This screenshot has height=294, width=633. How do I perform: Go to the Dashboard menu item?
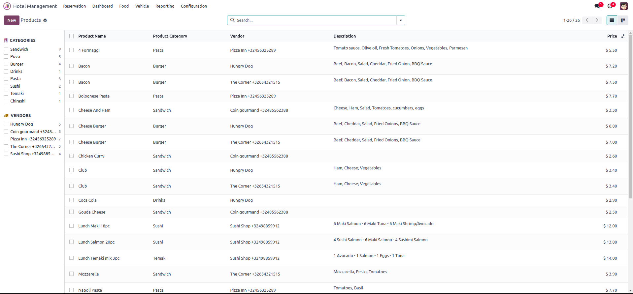[x=102, y=6]
